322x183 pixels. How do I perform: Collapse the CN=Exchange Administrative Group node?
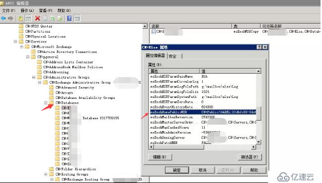point(40,83)
